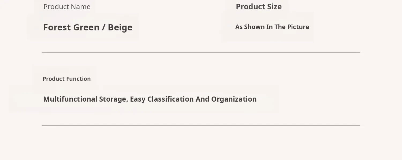Click the Product Size heading

pos(259,7)
